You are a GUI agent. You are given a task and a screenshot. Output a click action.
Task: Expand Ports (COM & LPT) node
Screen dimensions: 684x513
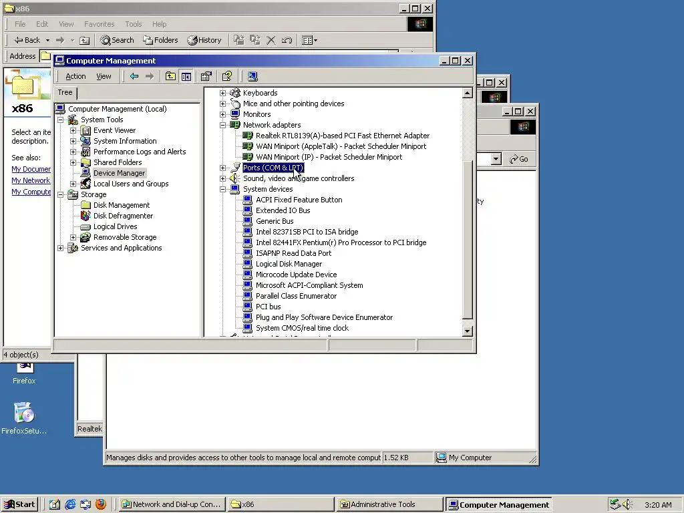[x=222, y=168]
